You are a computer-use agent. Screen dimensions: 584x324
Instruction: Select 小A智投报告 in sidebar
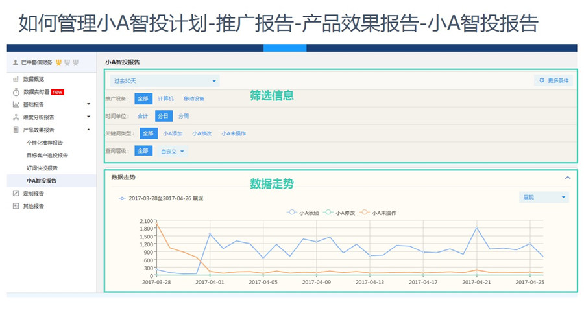pyautogui.click(x=42, y=181)
